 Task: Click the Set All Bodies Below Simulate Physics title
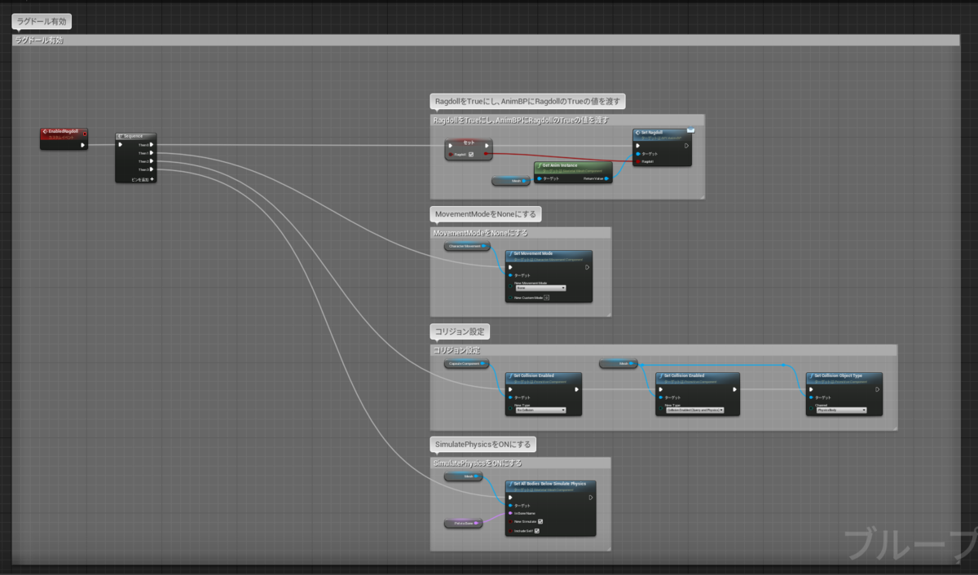click(x=549, y=484)
